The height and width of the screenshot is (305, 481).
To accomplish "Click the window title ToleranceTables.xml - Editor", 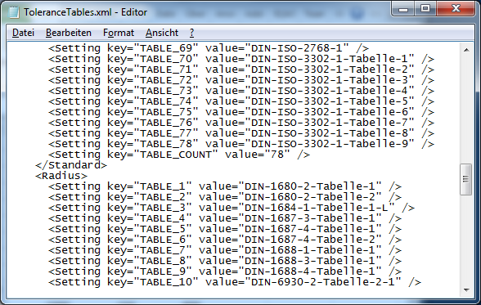I will tap(86, 12).
